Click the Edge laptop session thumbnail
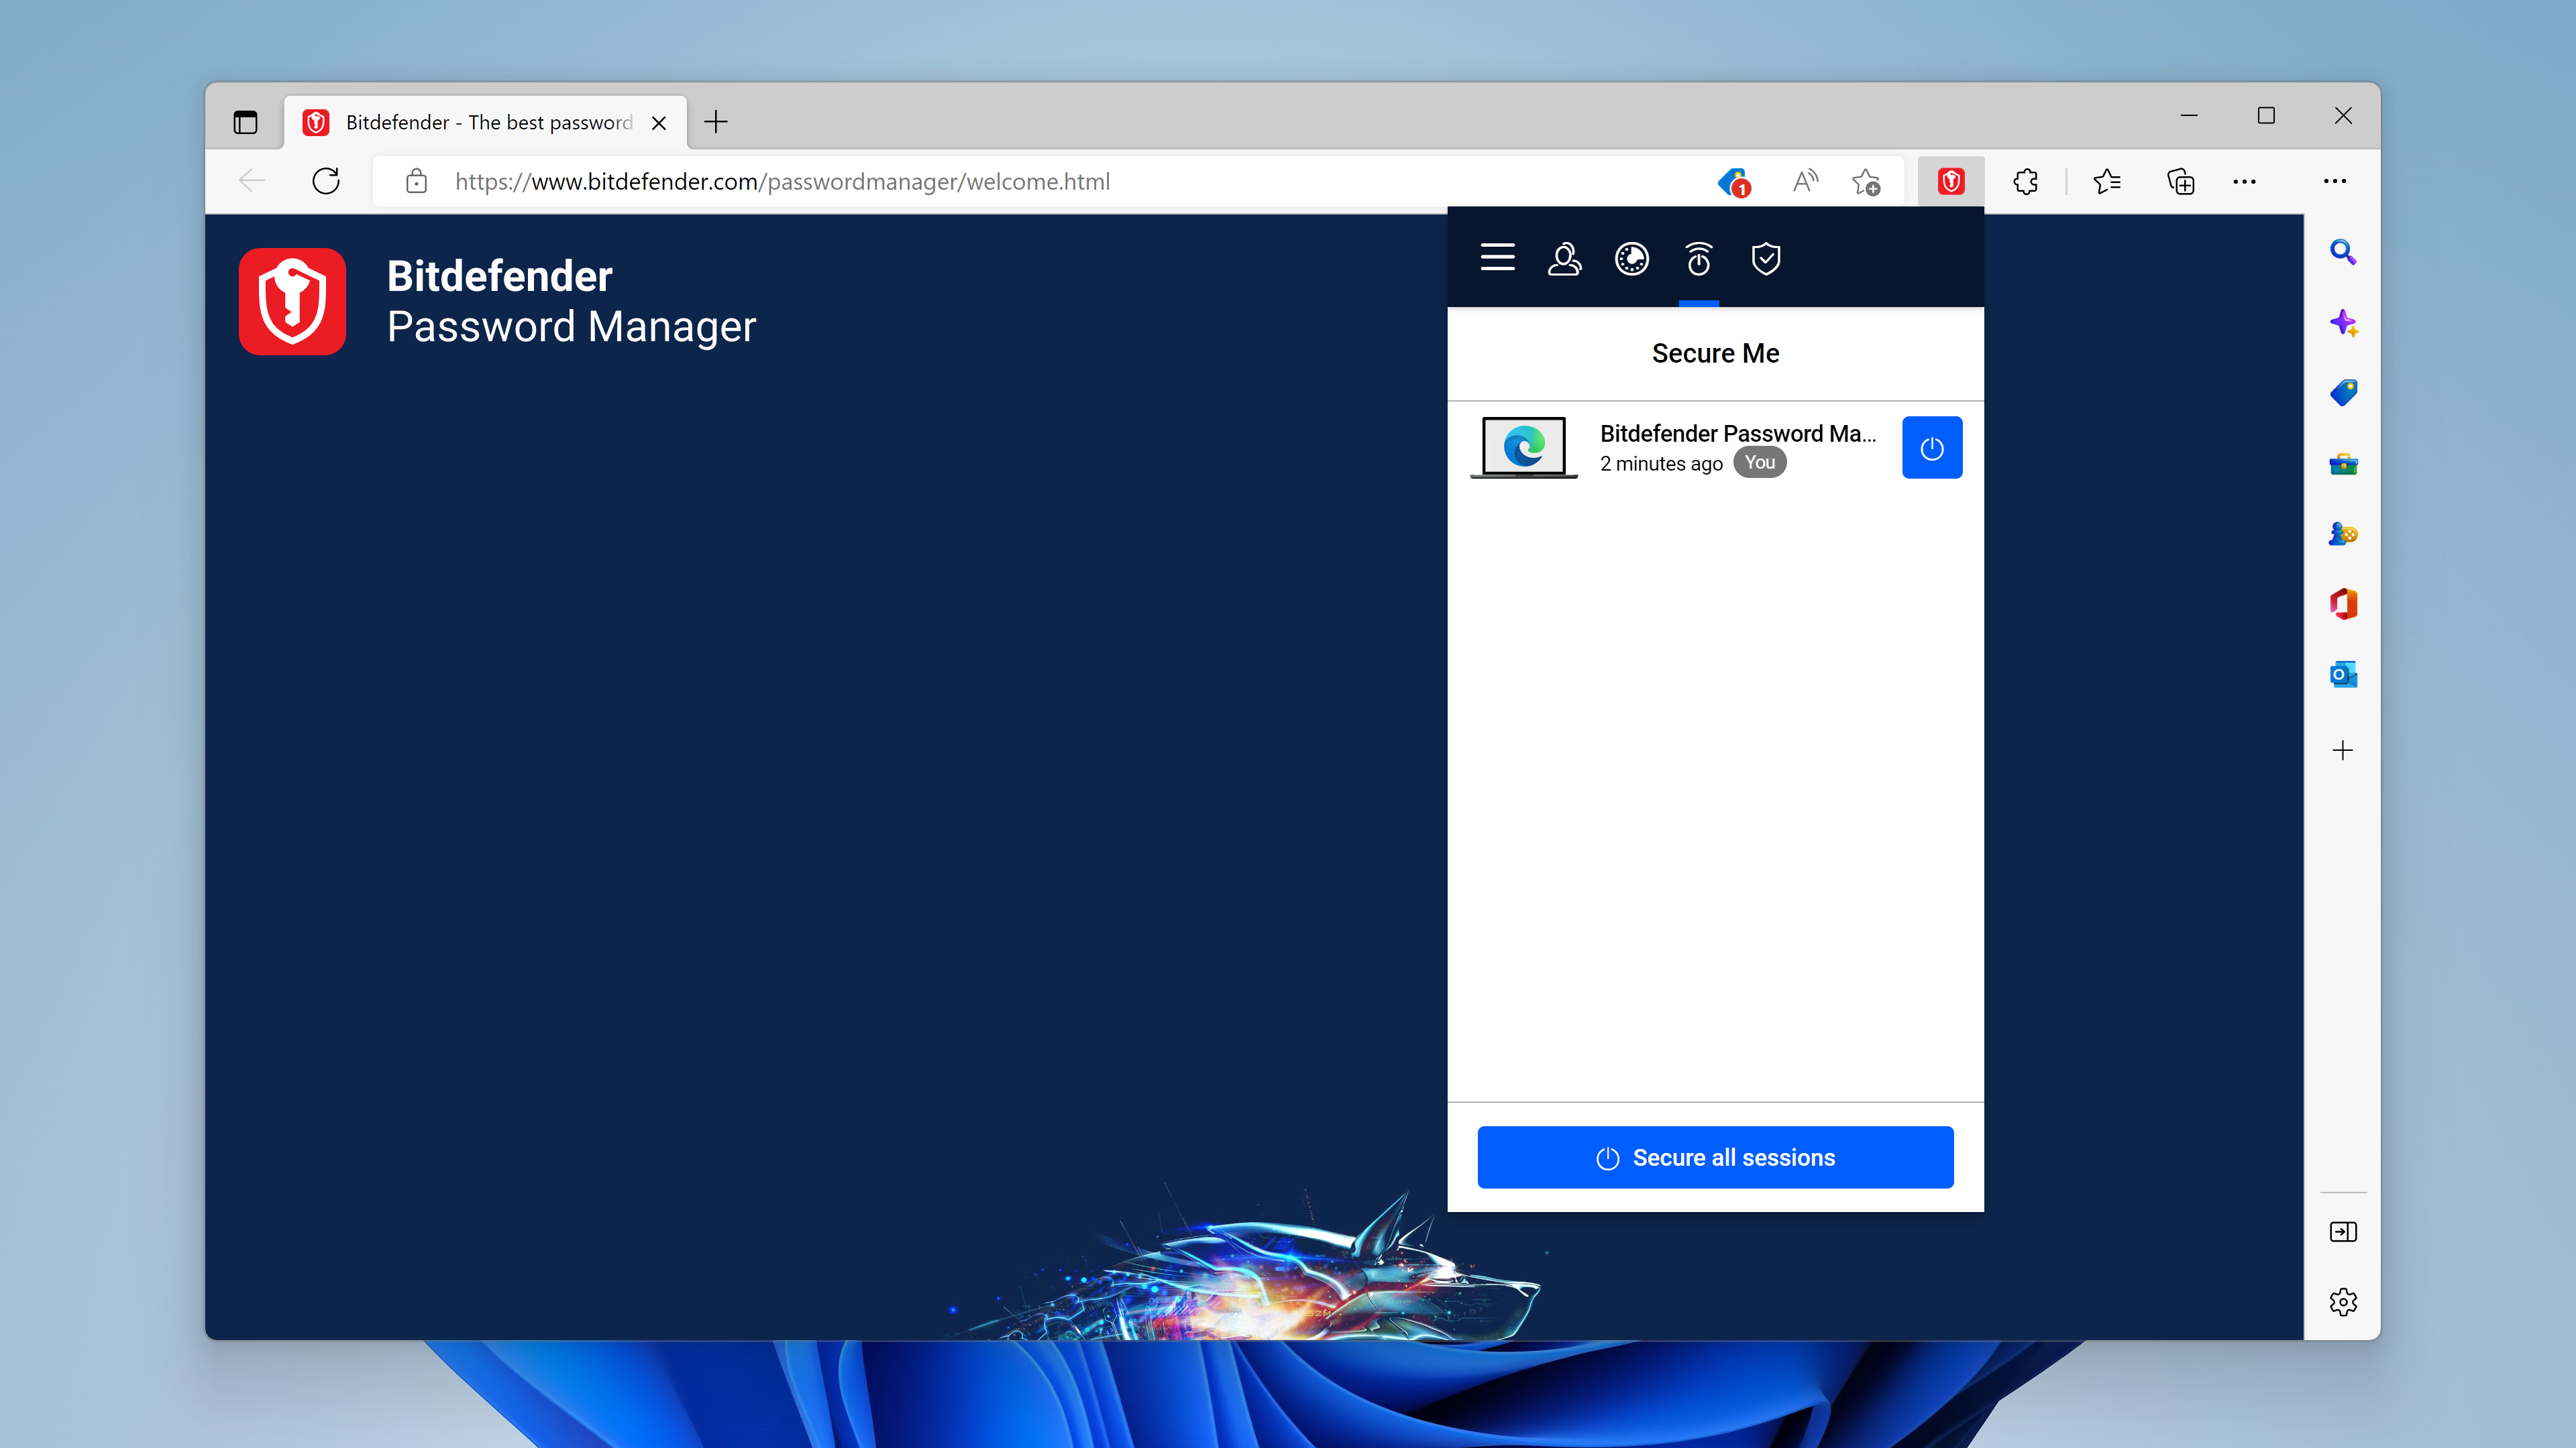 (1523, 446)
